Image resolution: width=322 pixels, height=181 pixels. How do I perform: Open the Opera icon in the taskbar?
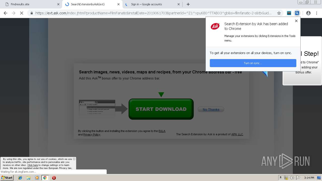tap(54, 178)
